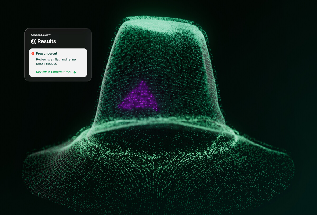Click the AI assistant icon next to Results
The height and width of the screenshot is (215, 317).
coord(34,41)
